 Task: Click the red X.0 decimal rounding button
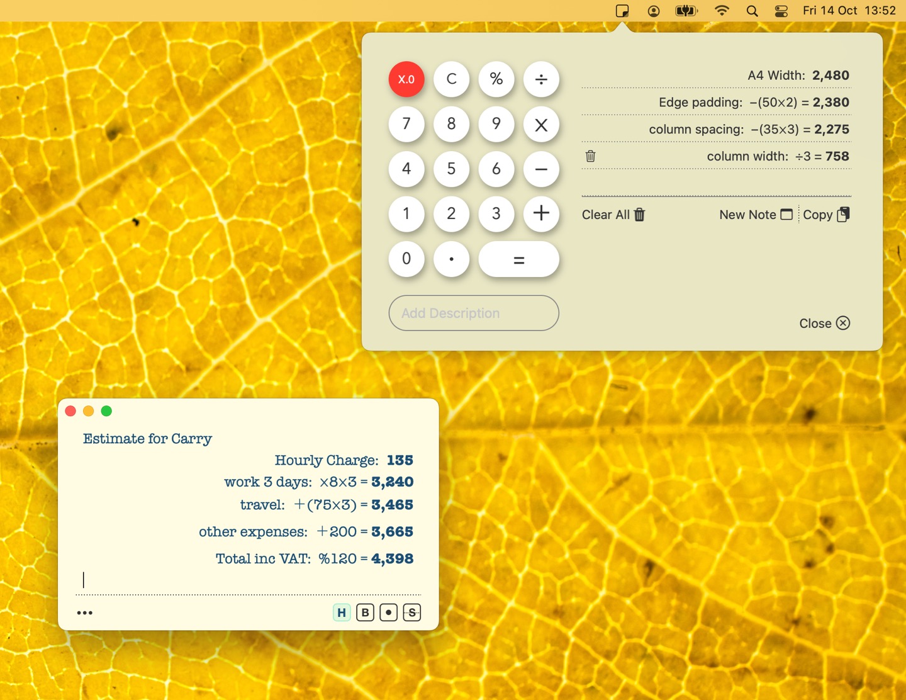point(406,79)
